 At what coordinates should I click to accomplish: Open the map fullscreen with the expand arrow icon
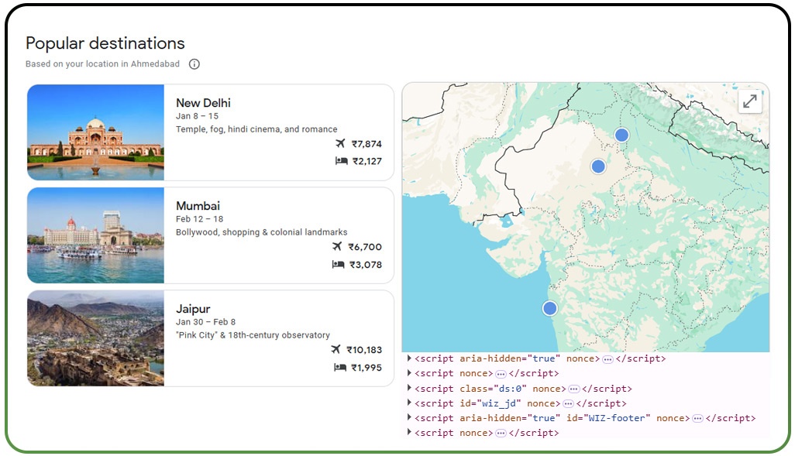pyautogui.click(x=749, y=101)
